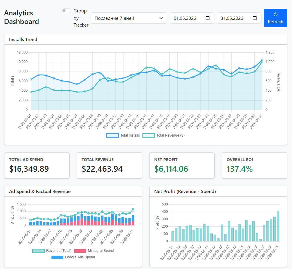Toggle Total Revenue ($) legend swatch
Screen dimensions: 292x269
[149, 135]
